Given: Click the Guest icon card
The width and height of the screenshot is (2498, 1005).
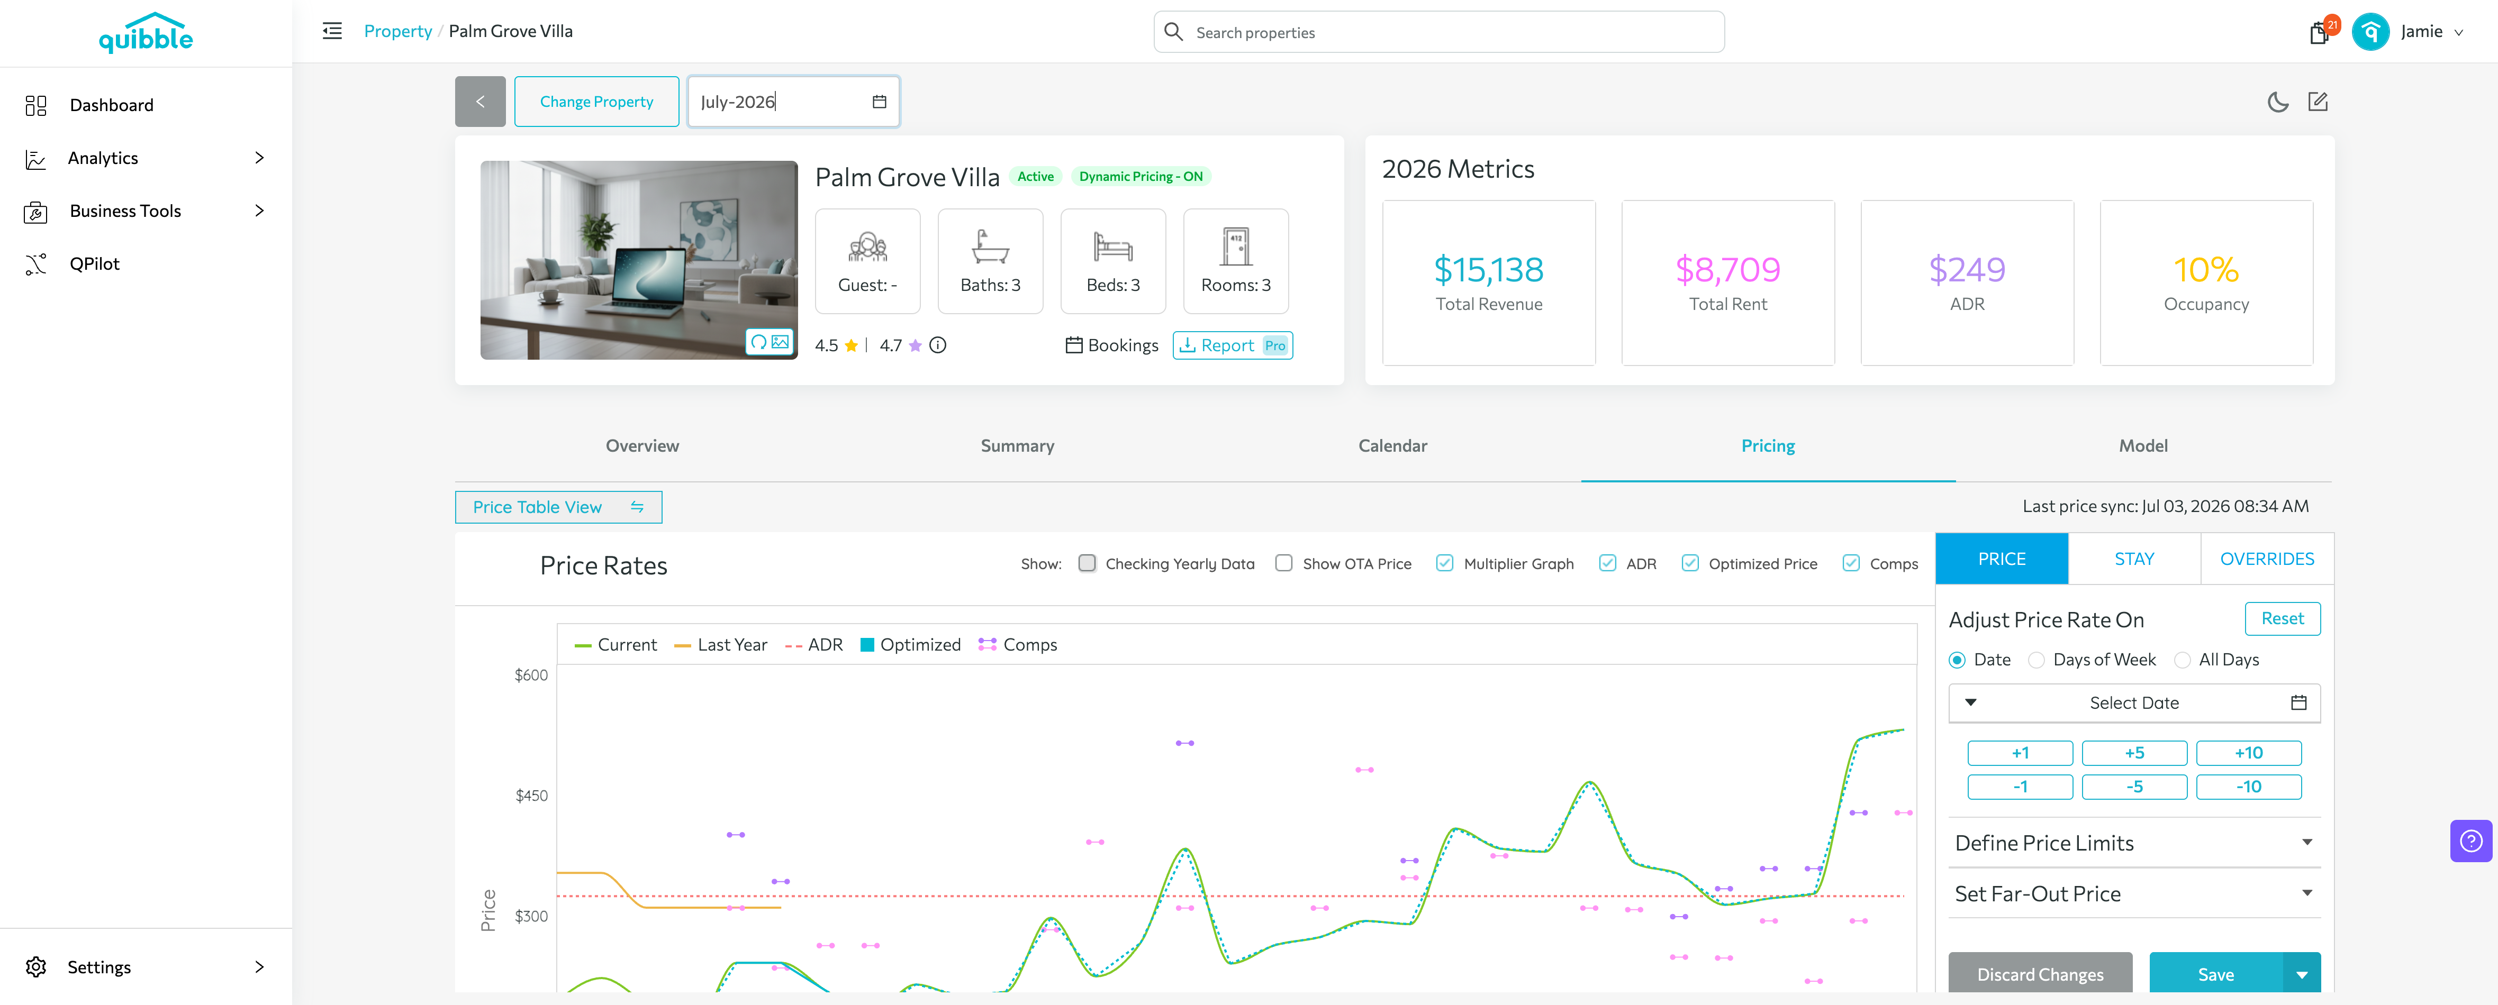Looking at the screenshot, I should point(868,262).
